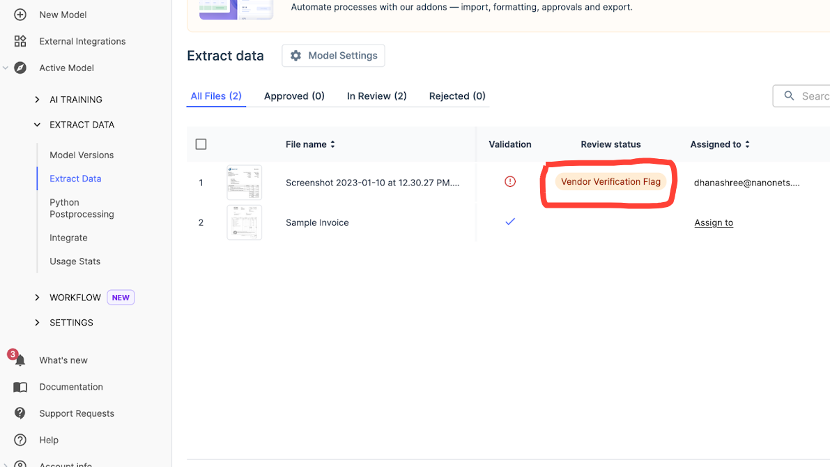Viewport: 830px width, 467px height.
Task: Click red validation warning icon in row 1
Action: tap(510, 182)
